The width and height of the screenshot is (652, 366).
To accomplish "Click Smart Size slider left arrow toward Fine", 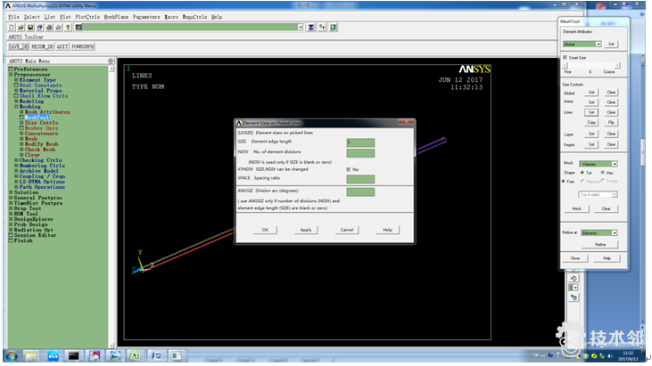I will click(x=565, y=66).
